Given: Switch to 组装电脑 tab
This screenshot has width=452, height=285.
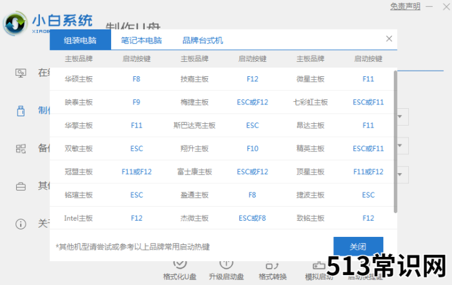Looking at the screenshot, I should pyautogui.click(x=80, y=40).
